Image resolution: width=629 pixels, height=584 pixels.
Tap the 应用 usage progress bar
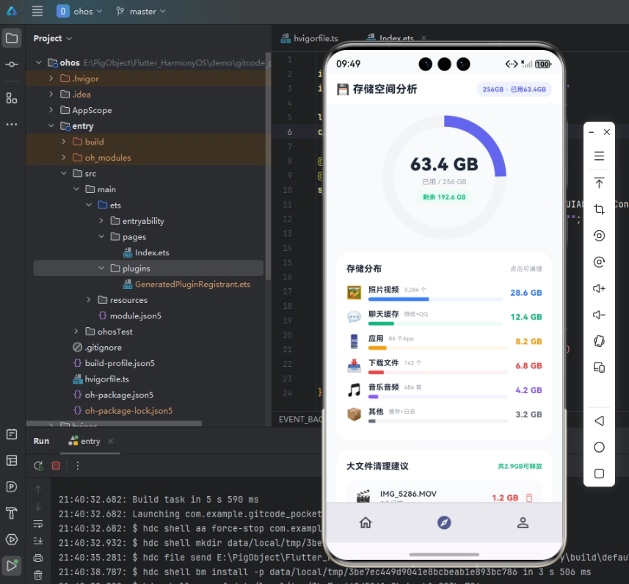[x=438, y=348]
